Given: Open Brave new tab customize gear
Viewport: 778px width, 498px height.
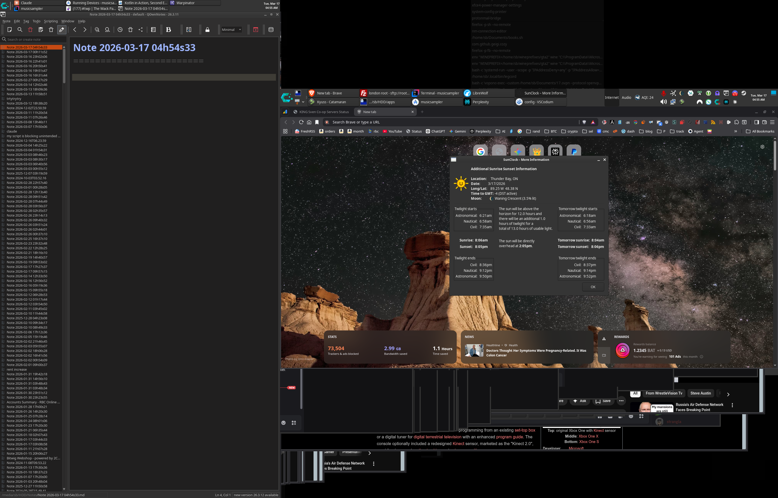Looking at the screenshot, I should point(762,147).
